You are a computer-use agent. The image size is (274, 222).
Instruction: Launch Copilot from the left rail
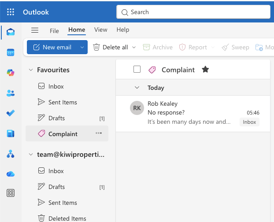11,73
